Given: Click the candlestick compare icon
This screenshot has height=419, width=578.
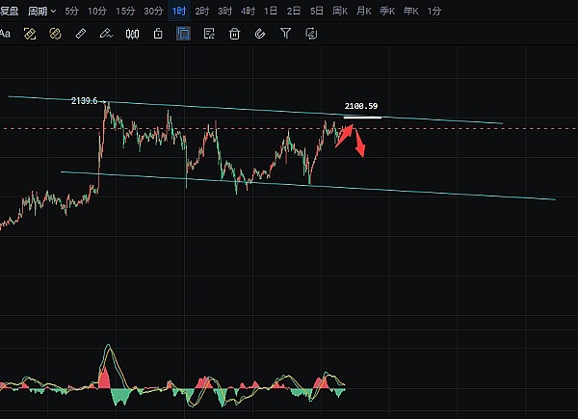Looking at the screenshot, I should (132, 34).
